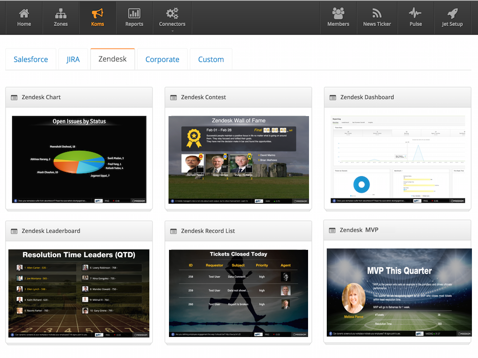
Task: Click the Pulse heartbeat icon
Action: (415, 14)
